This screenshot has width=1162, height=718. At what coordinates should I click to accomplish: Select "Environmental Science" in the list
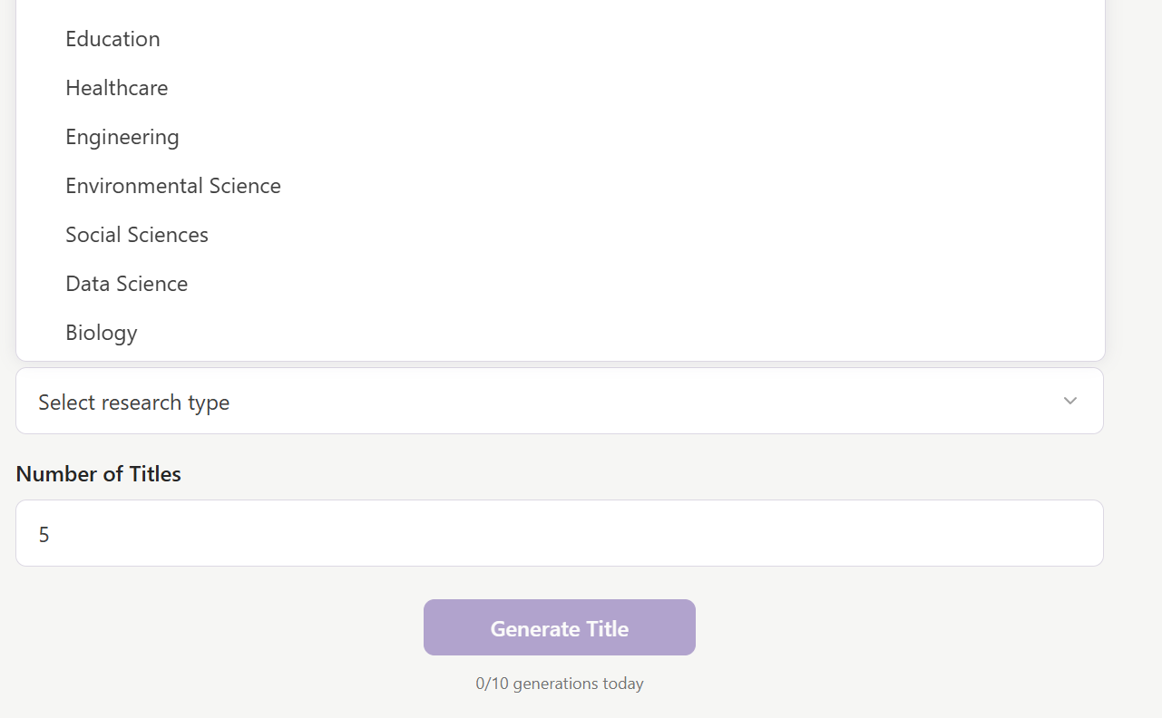172,185
